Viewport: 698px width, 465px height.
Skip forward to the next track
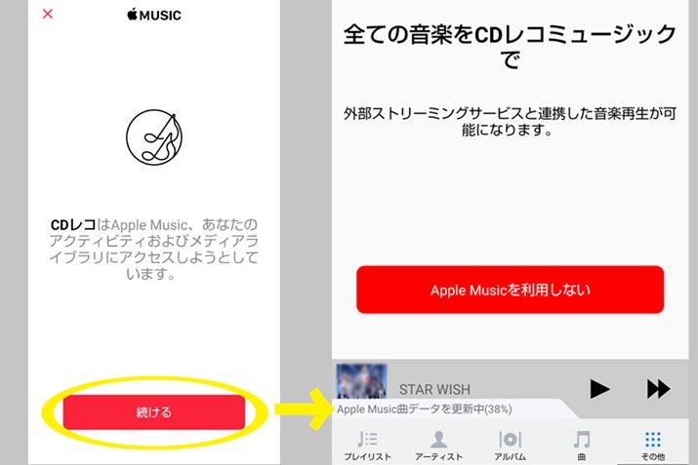(x=658, y=389)
